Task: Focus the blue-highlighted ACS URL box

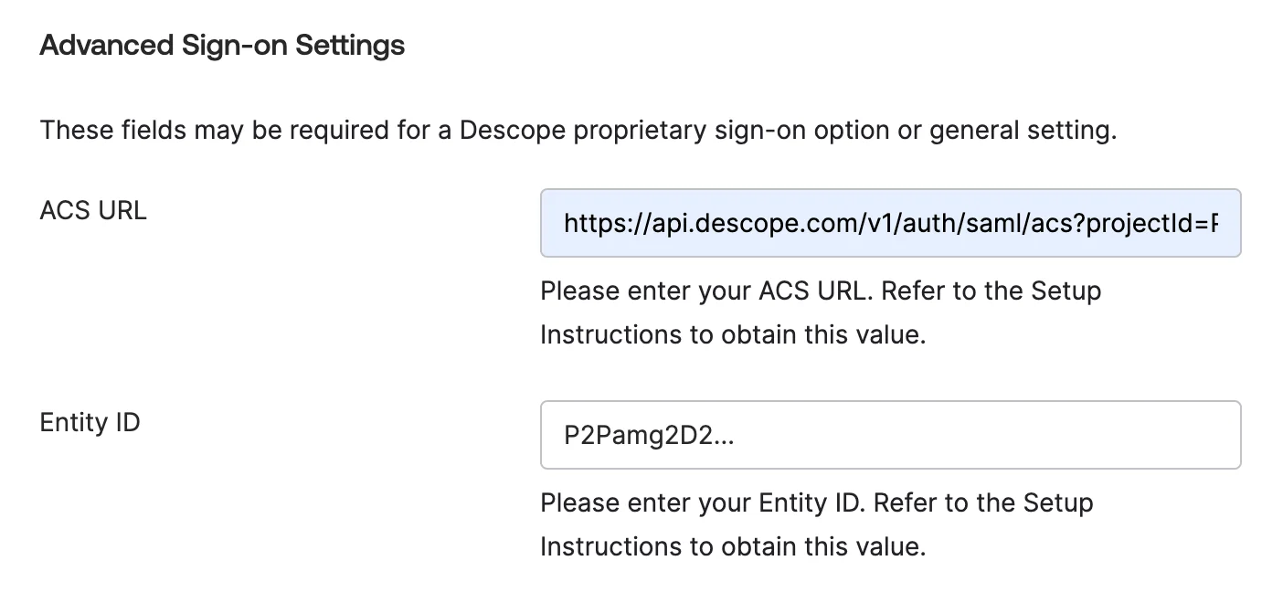Action: 891,223
